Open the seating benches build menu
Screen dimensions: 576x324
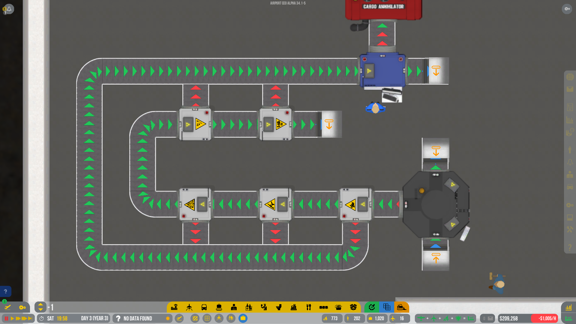tap(323, 307)
